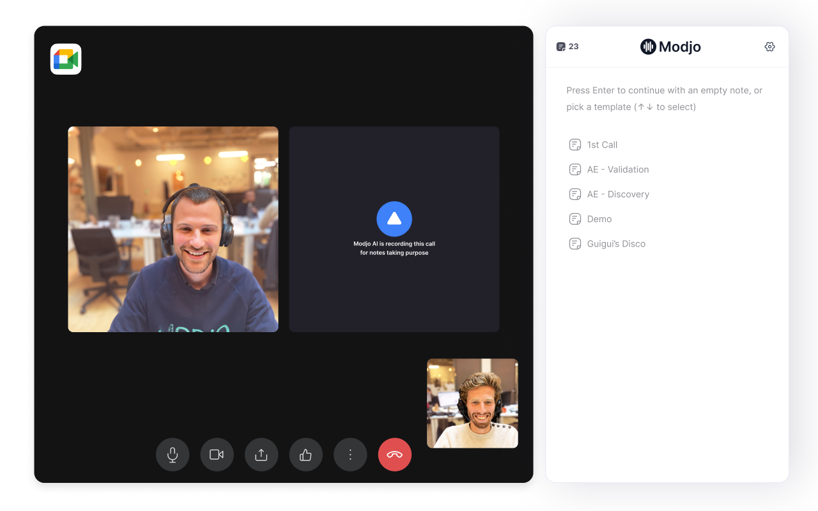Click the Modjo logo in the panel header
Screen dimensions: 818x511
[670, 47]
